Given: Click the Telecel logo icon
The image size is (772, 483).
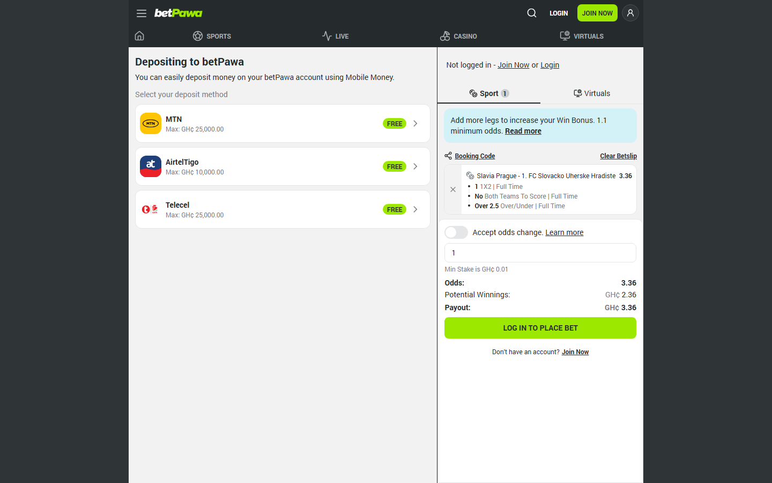Looking at the screenshot, I should 151,209.
